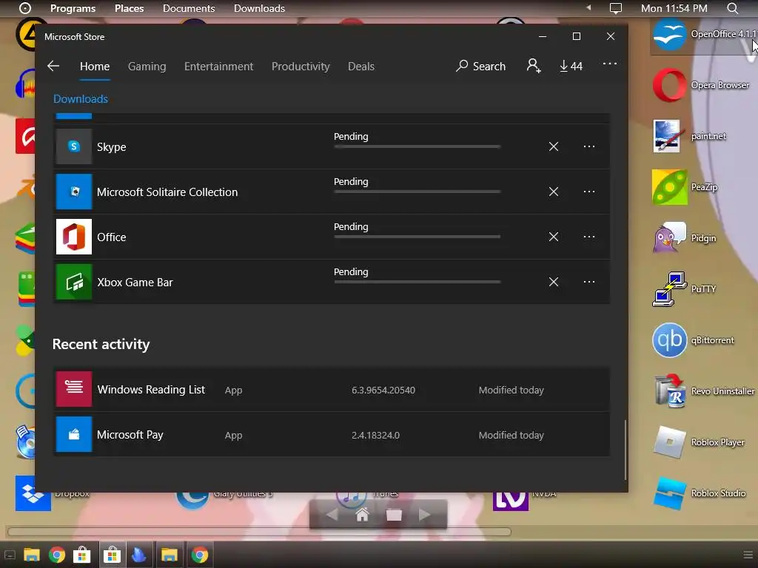
Task: Open the Entertainment tab
Action: click(x=218, y=66)
